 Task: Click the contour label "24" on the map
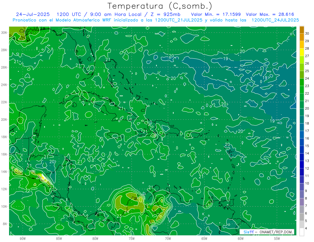[126, 212]
